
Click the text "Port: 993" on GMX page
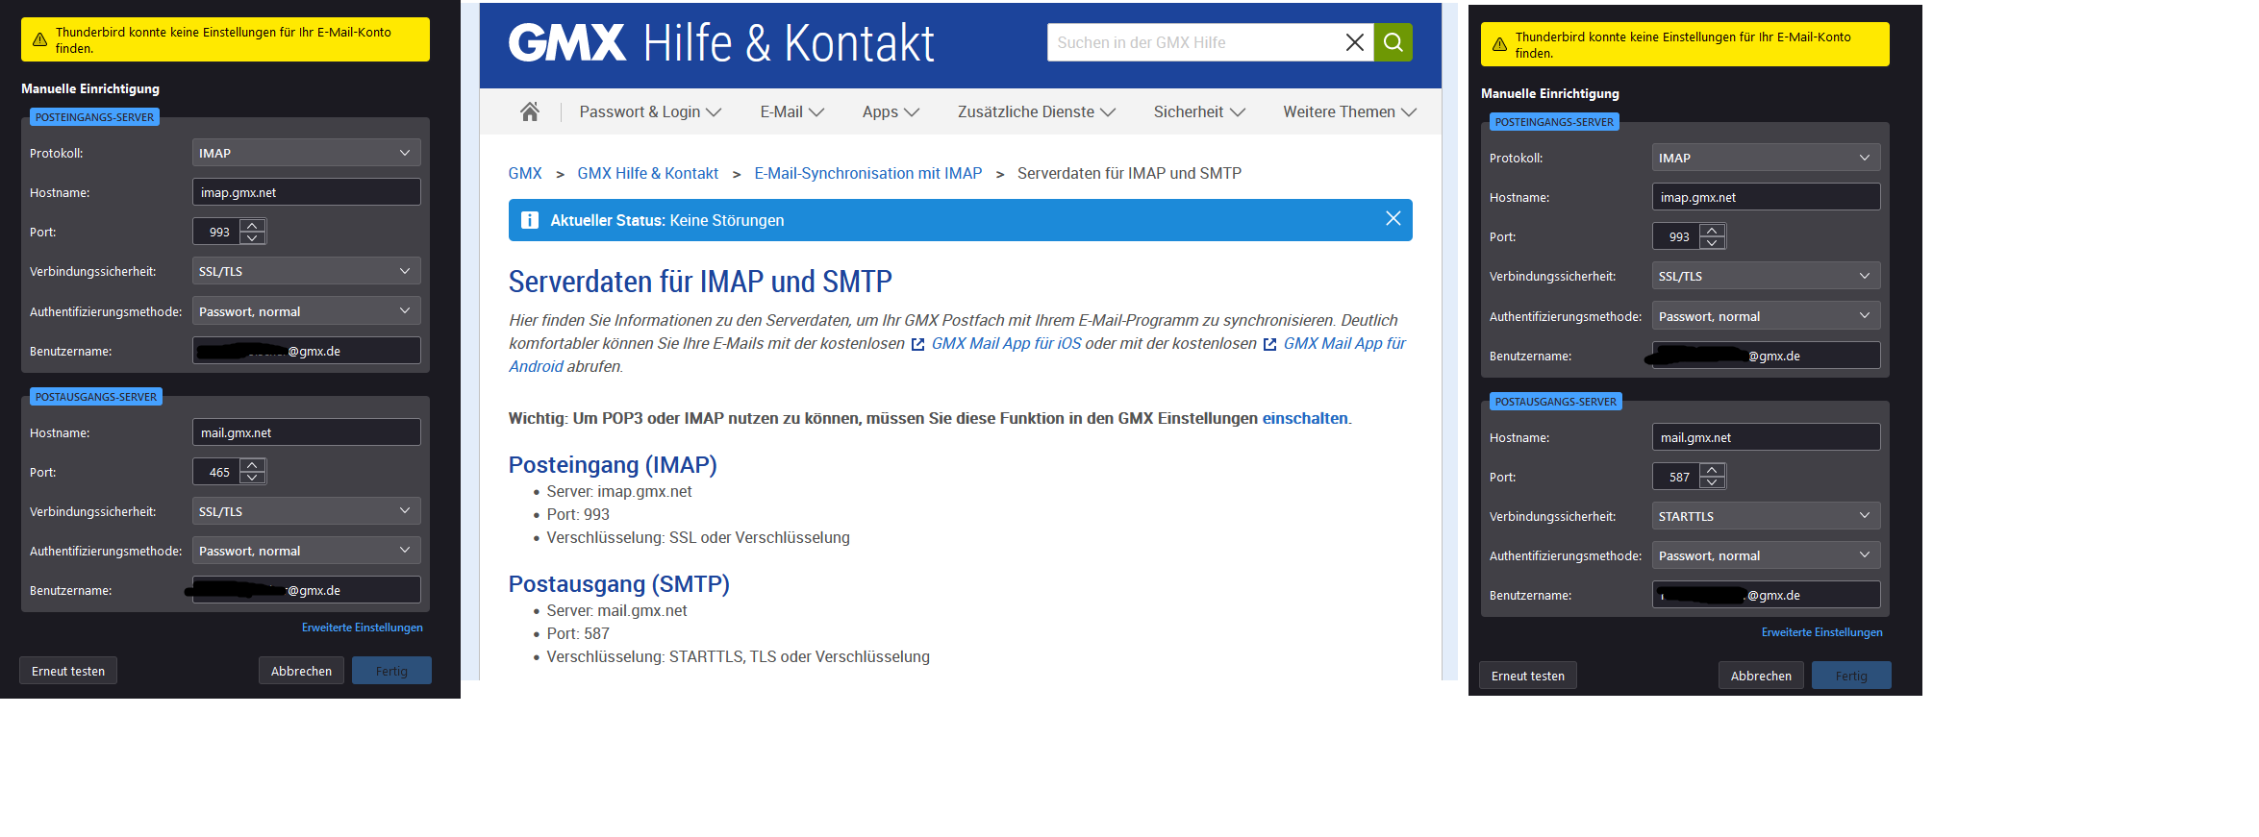click(578, 515)
